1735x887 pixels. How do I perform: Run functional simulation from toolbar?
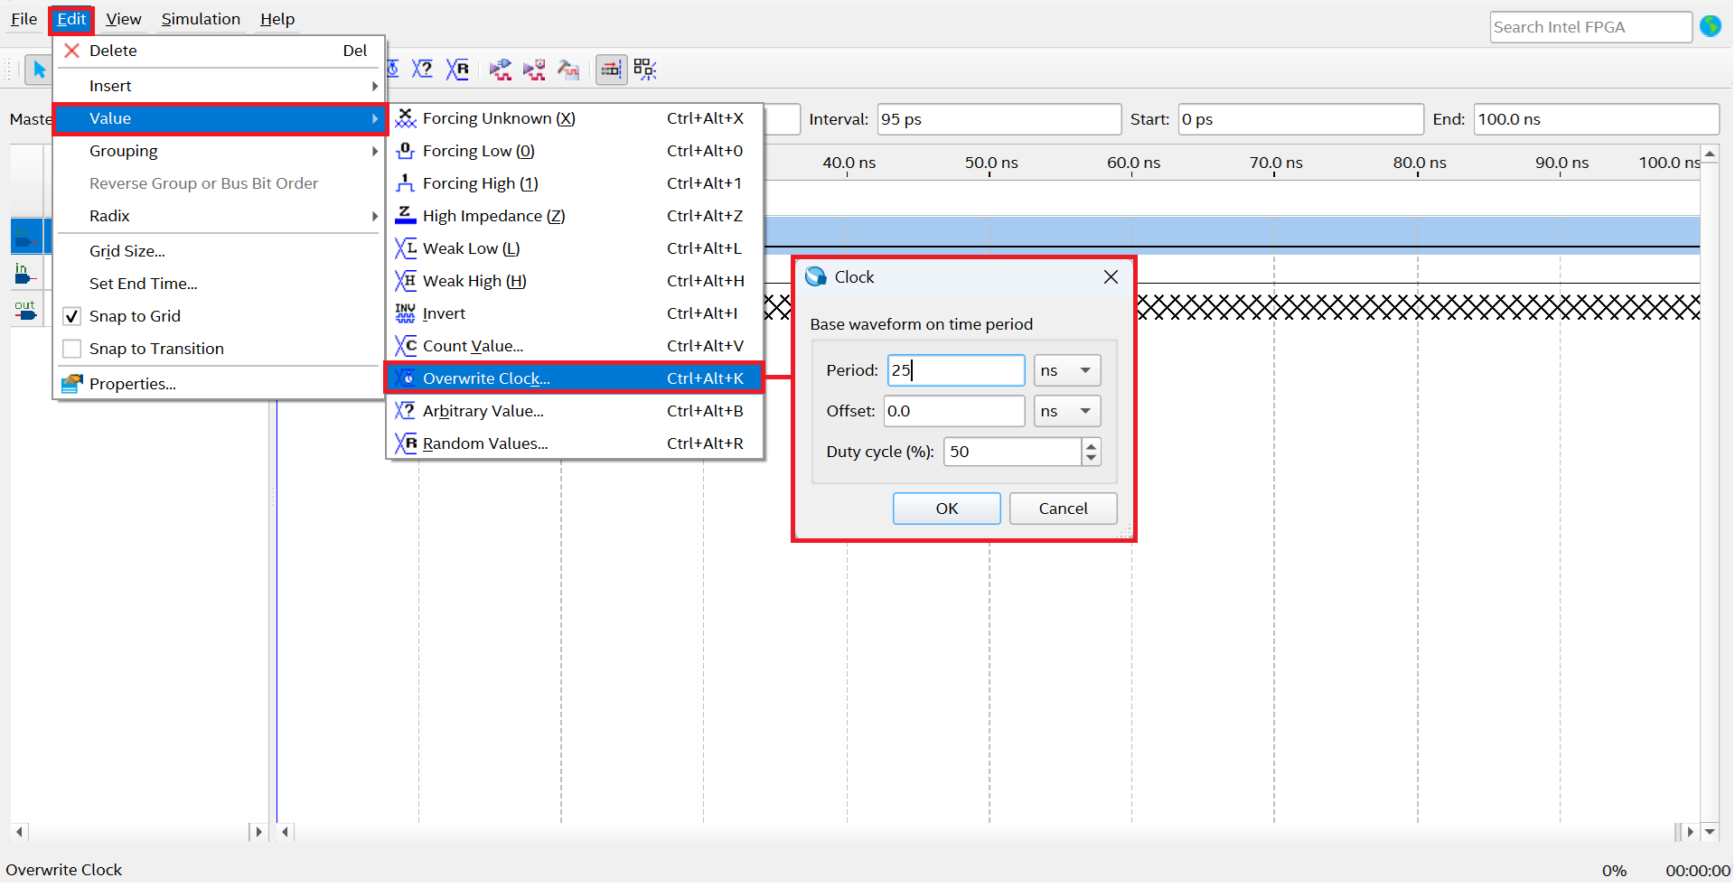pyautogui.click(x=500, y=70)
